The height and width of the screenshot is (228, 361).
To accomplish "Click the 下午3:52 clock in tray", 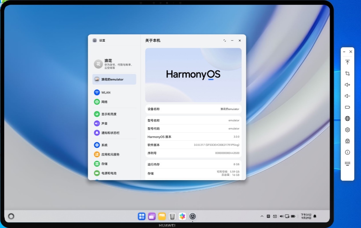I will point(306,216).
